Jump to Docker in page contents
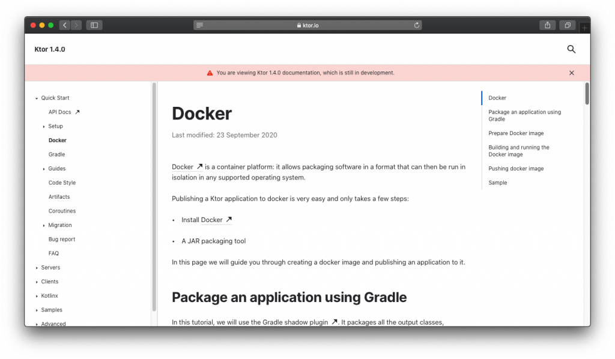The height and width of the screenshot is (359, 615). click(x=497, y=98)
